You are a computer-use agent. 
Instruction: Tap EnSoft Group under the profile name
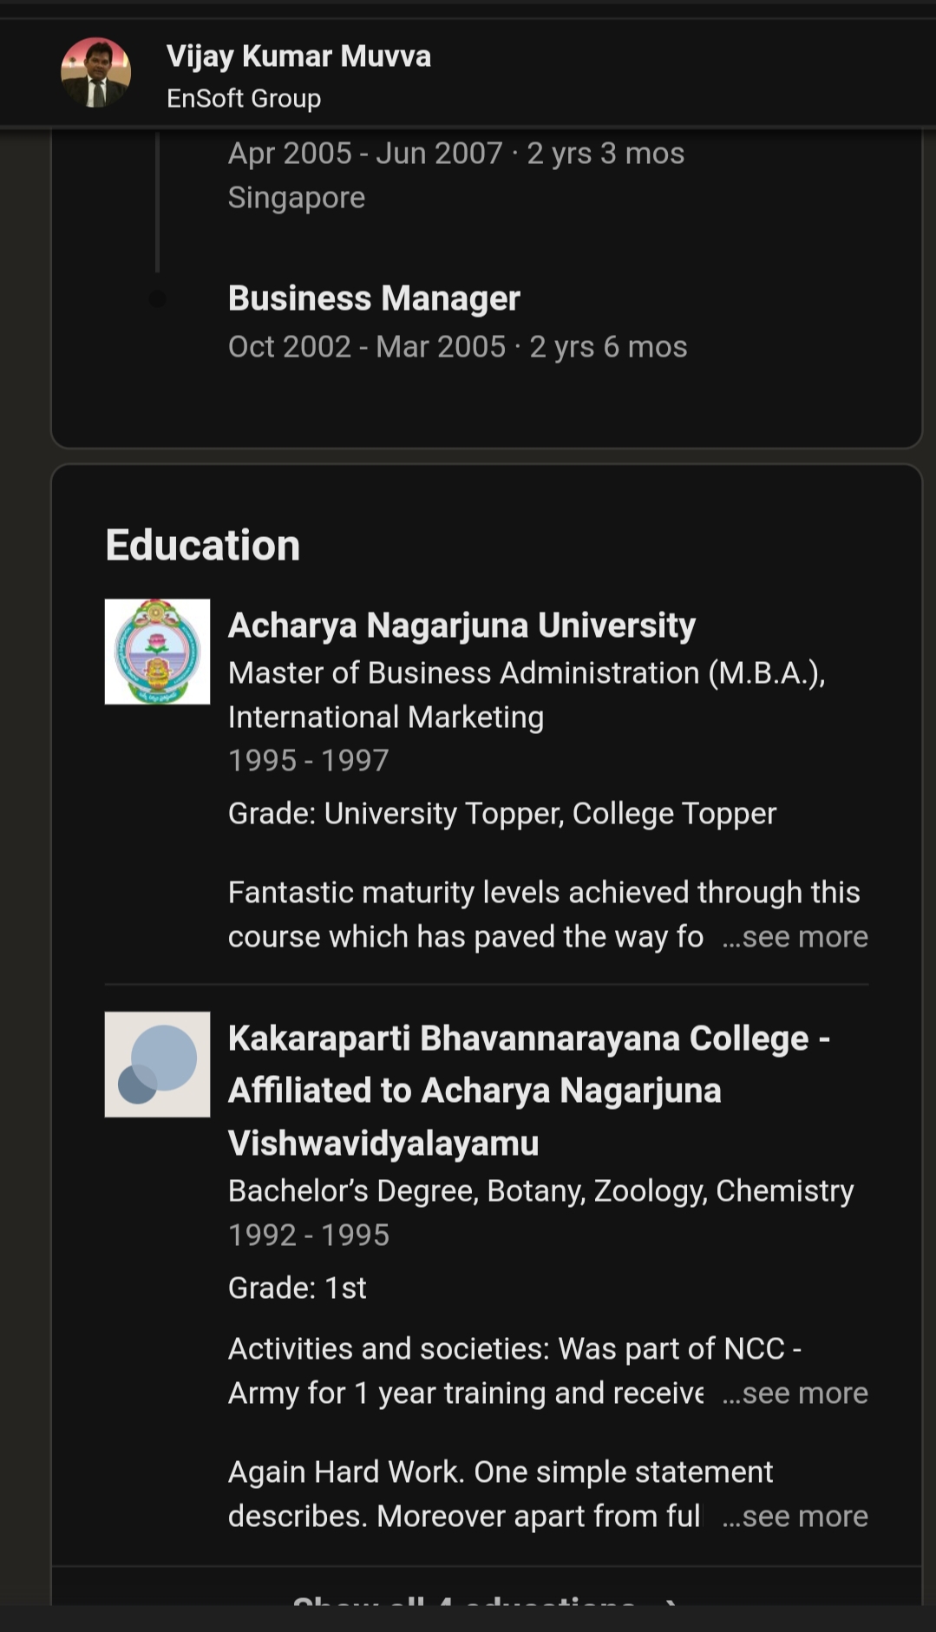click(x=244, y=99)
